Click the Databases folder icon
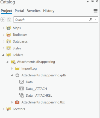This screenshot has height=118, width=100. click(x=8, y=41)
